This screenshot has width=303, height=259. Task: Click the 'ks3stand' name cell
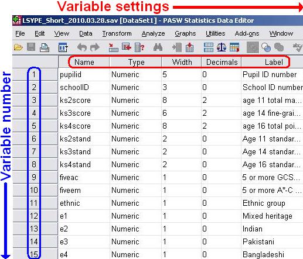[x=84, y=151]
